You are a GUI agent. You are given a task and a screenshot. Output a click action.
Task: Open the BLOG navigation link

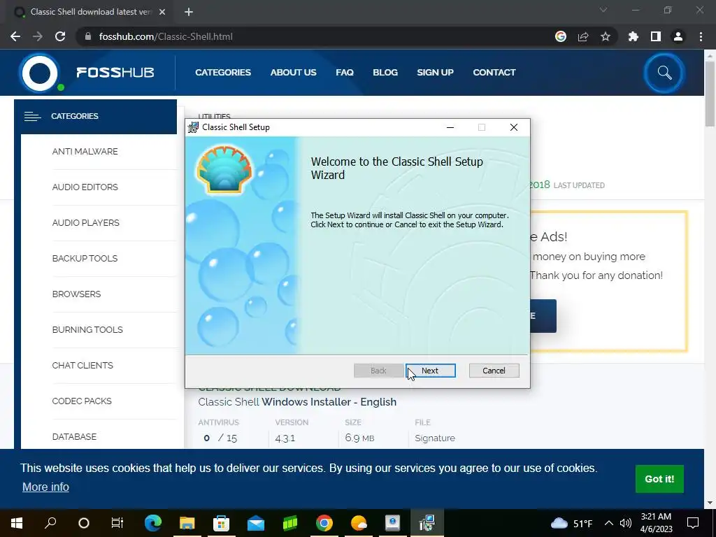(385, 72)
